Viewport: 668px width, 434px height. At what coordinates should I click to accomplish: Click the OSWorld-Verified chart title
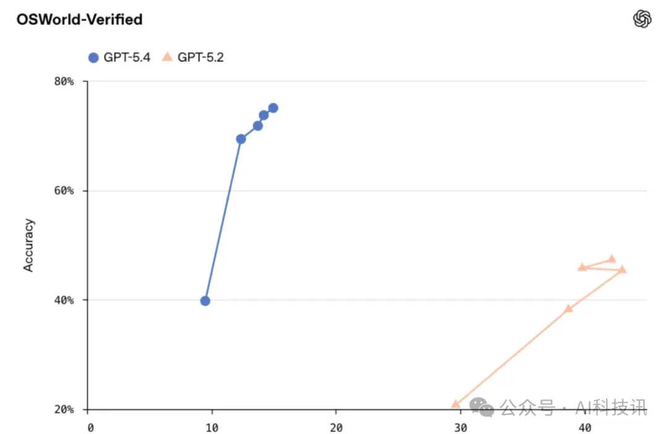(x=80, y=20)
